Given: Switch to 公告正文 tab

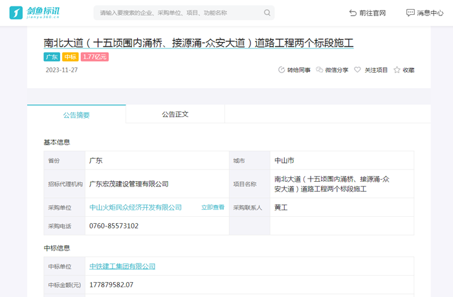Looking at the screenshot, I should [175, 114].
